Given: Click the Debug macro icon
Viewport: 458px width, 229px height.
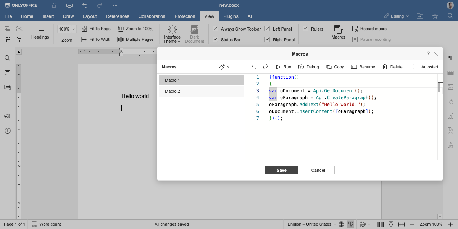Looking at the screenshot, I should click(x=301, y=67).
